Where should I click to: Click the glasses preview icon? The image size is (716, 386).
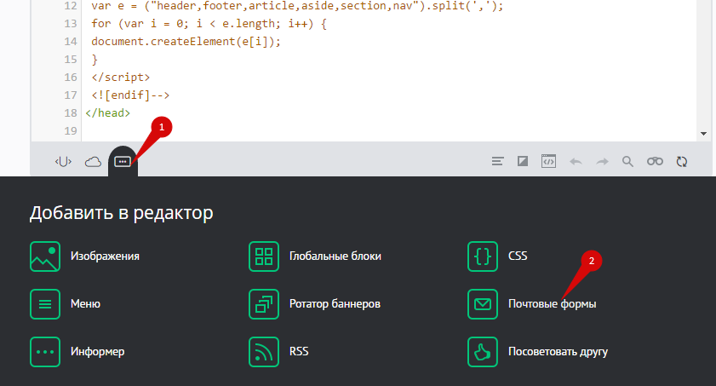(654, 161)
